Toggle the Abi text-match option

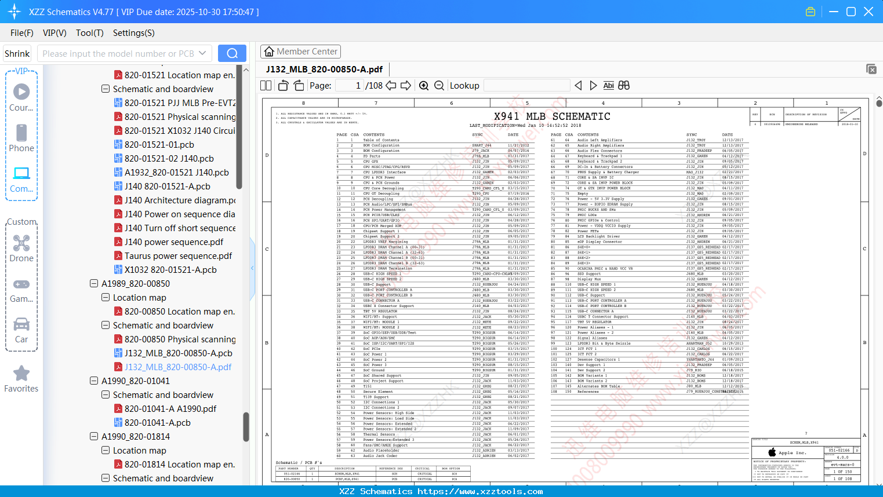pyautogui.click(x=608, y=86)
